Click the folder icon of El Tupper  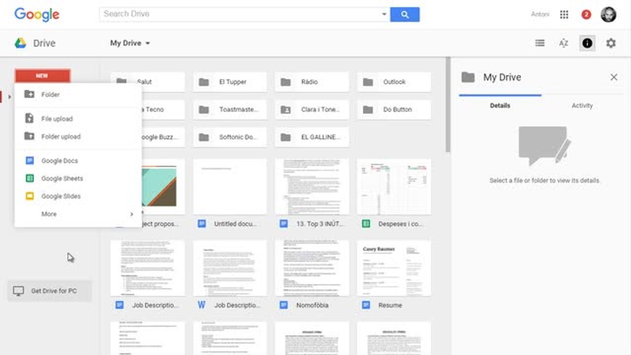pos(204,82)
